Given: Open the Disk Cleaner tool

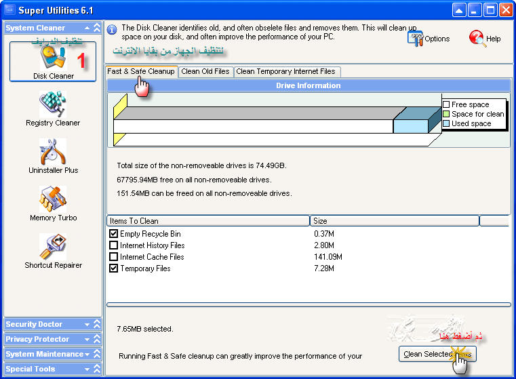Looking at the screenshot, I should click(x=53, y=62).
